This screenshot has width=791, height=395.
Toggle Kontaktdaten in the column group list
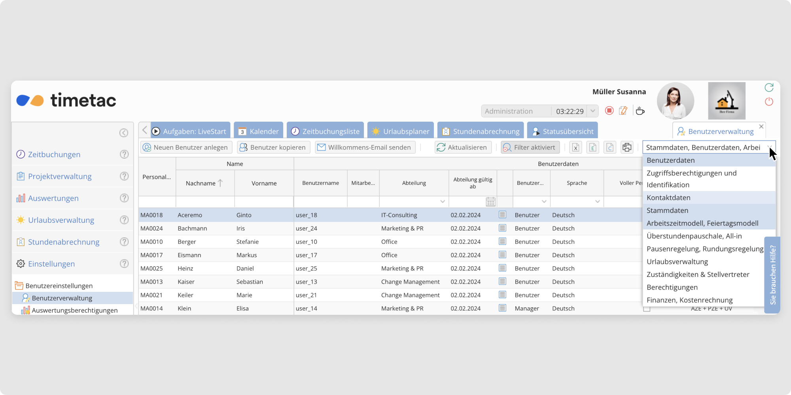668,197
